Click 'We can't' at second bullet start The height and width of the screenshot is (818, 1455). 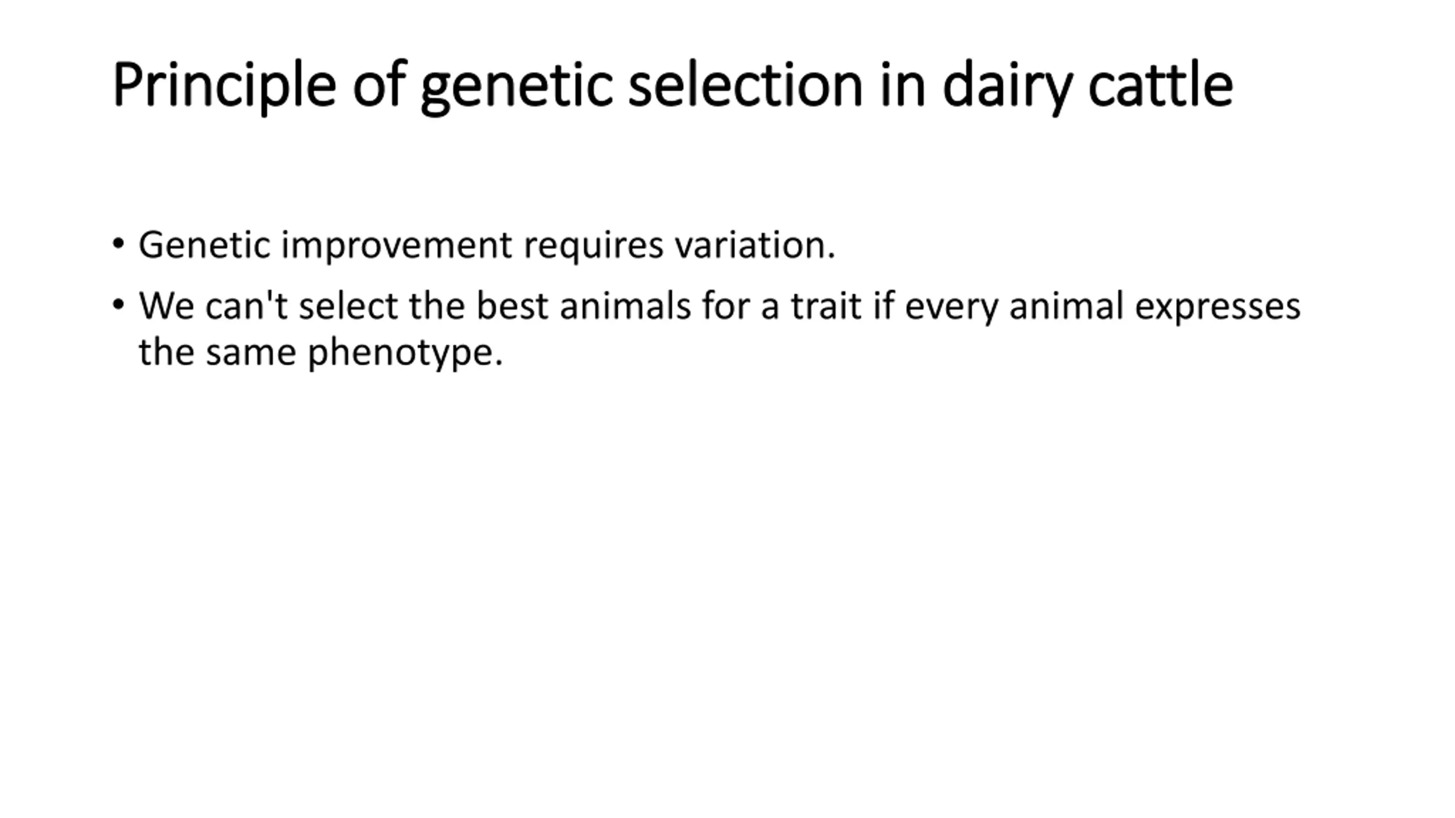coord(214,306)
